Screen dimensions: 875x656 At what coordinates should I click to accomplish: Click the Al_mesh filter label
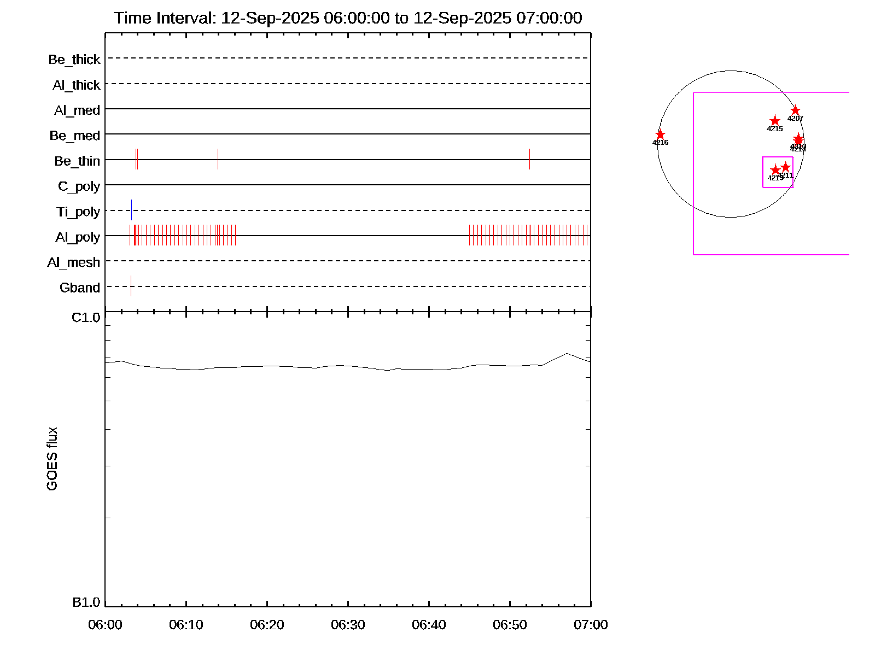click(74, 262)
